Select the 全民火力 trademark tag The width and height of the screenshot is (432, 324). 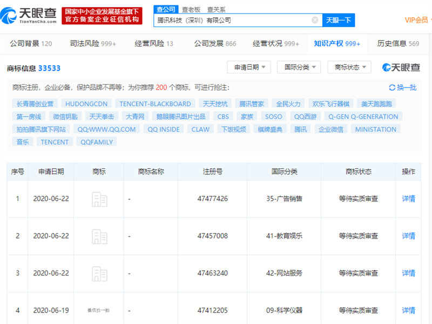click(x=288, y=104)
